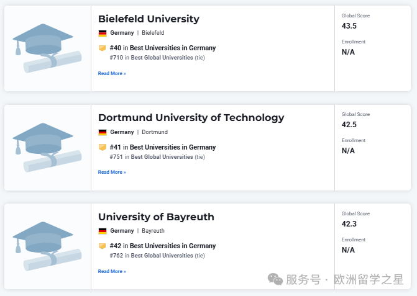
Task: Click Read More under University of Bayreuth
Action: (x=112, y=271)
